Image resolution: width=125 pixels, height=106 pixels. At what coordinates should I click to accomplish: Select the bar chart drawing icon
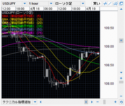click(x=105, y=4)
